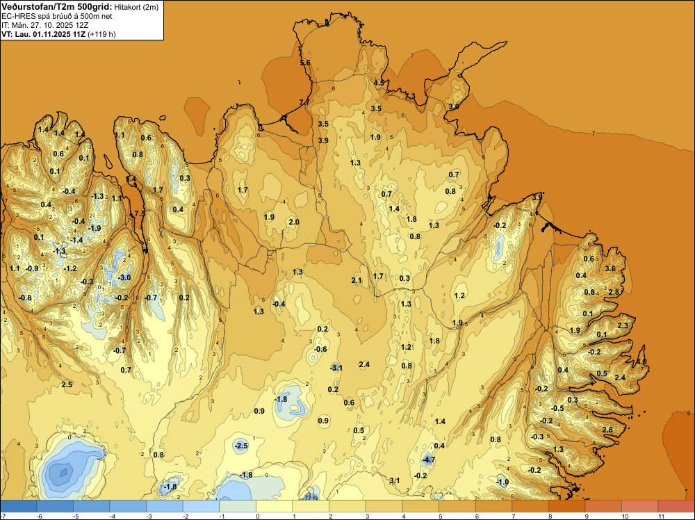Click the -1.0 temperature value on the map
The width and height of the screenshot is (695, 520).
(x=502, y=482)
